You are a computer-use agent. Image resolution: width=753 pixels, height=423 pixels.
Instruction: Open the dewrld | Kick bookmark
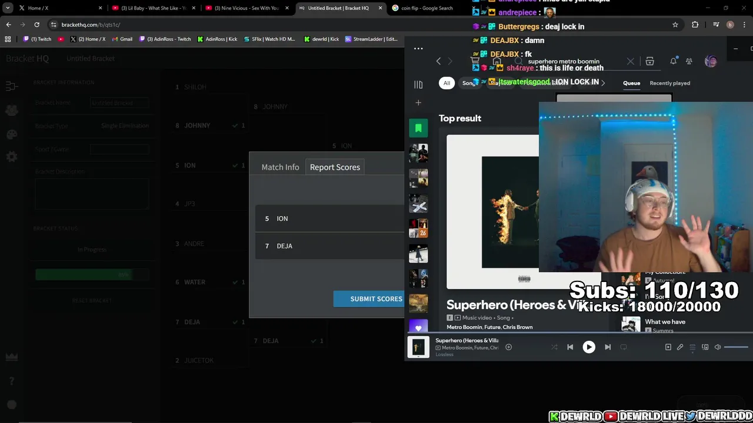tap(321, 39)
